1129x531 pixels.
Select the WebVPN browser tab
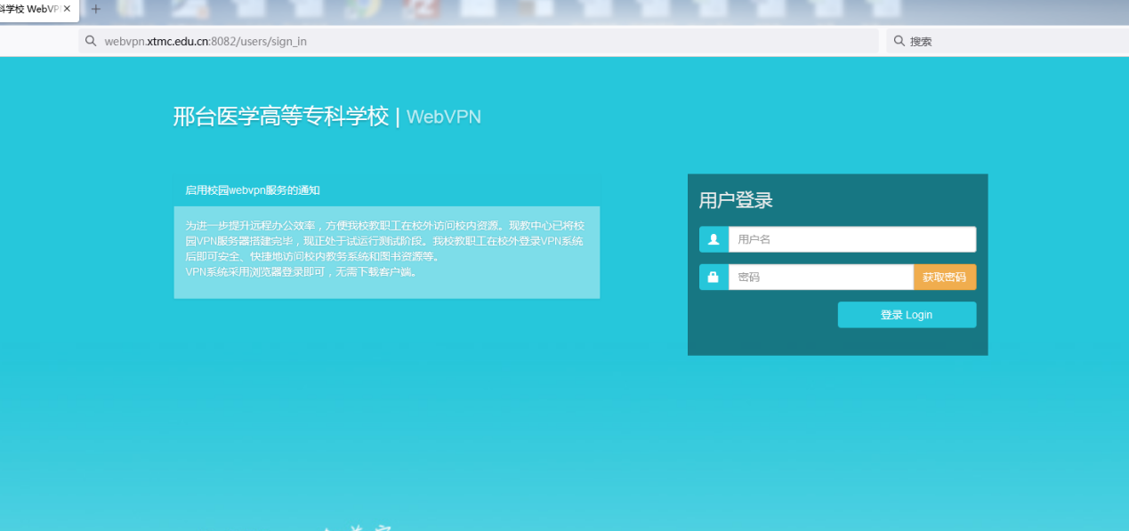tap(34, 10)
